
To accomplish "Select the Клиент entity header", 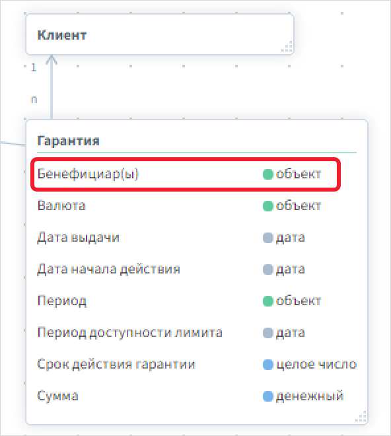I will tap(61, 35).
